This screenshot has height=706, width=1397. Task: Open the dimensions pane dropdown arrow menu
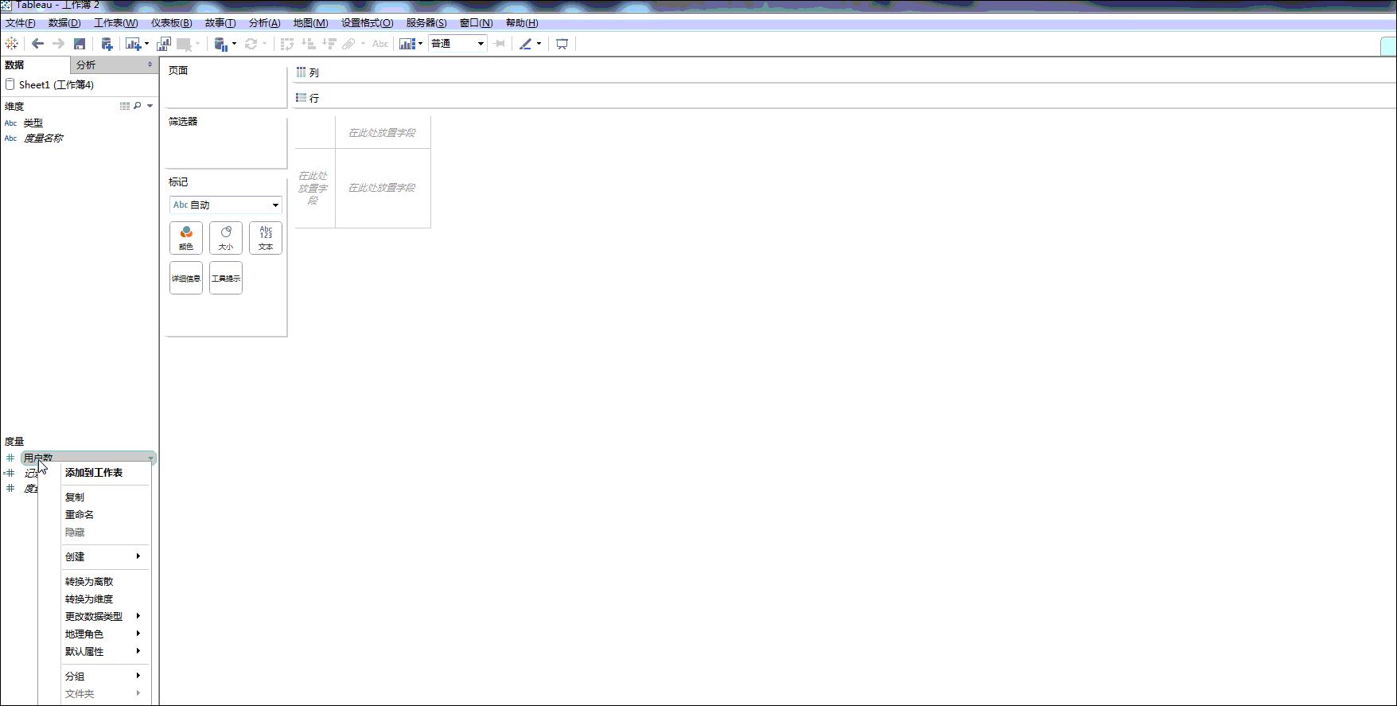click(x=150, y=106)
